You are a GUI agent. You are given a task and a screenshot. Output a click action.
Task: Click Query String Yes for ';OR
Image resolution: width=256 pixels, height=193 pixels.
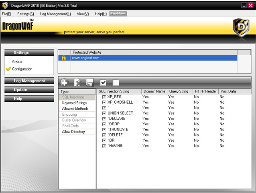click(171, 141)
